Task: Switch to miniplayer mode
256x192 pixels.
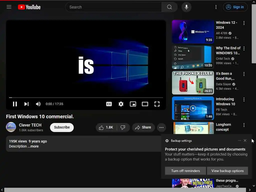Action: [133, 104]
